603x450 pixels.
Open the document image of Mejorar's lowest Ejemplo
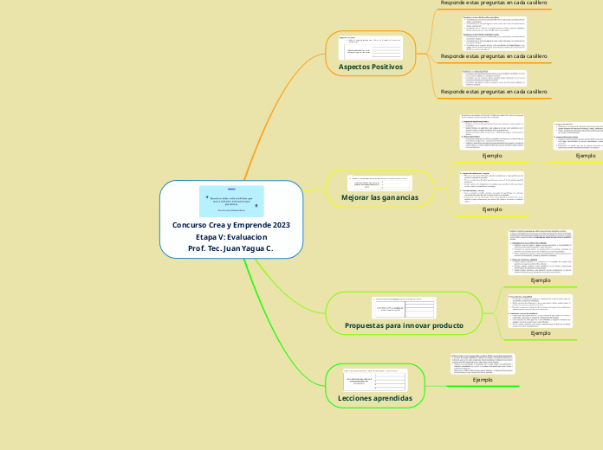click(x=492, y=188)
